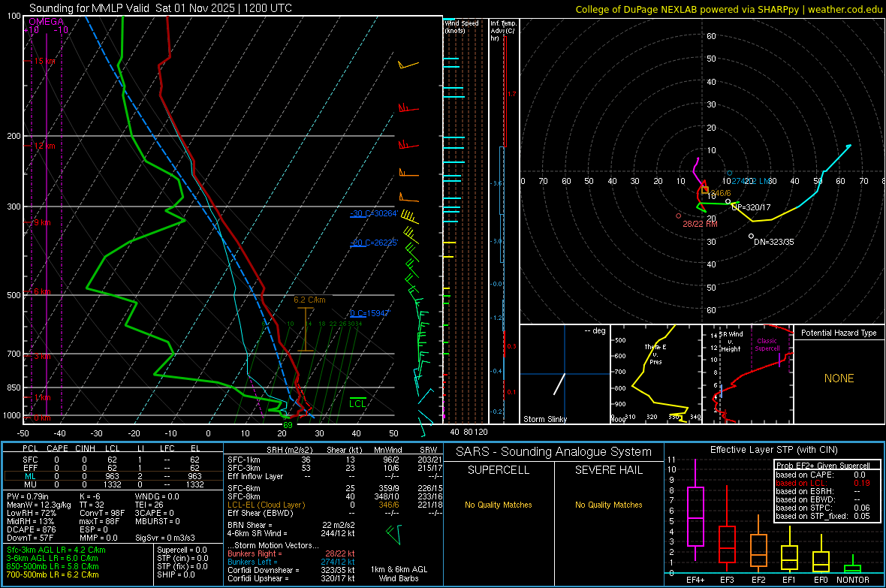This screenshot has width=886, height=588.
Task: Click the white Storm Slinky line
Action: 559,384
